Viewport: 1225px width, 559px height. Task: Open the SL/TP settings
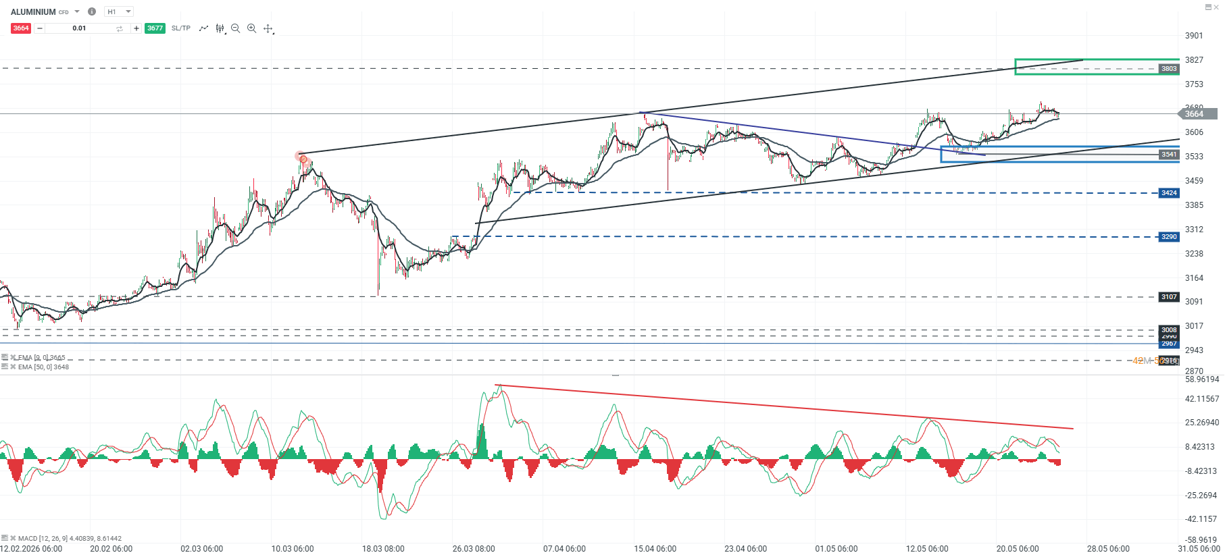pos(181,28)
